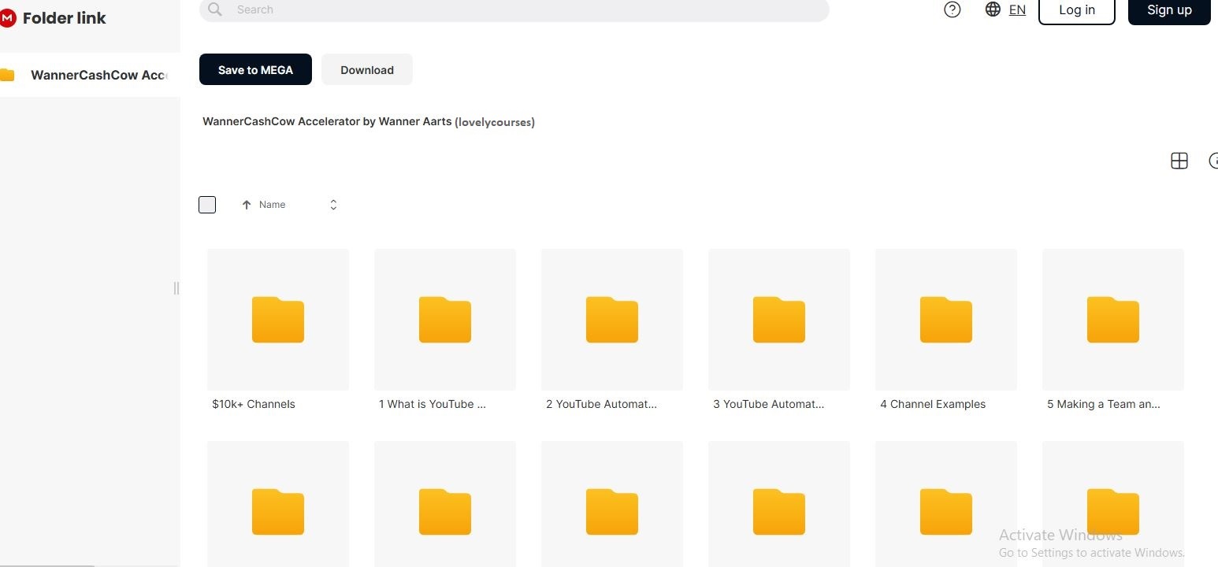Open the 5 Making a Team folder

[x=1112, y=320]
